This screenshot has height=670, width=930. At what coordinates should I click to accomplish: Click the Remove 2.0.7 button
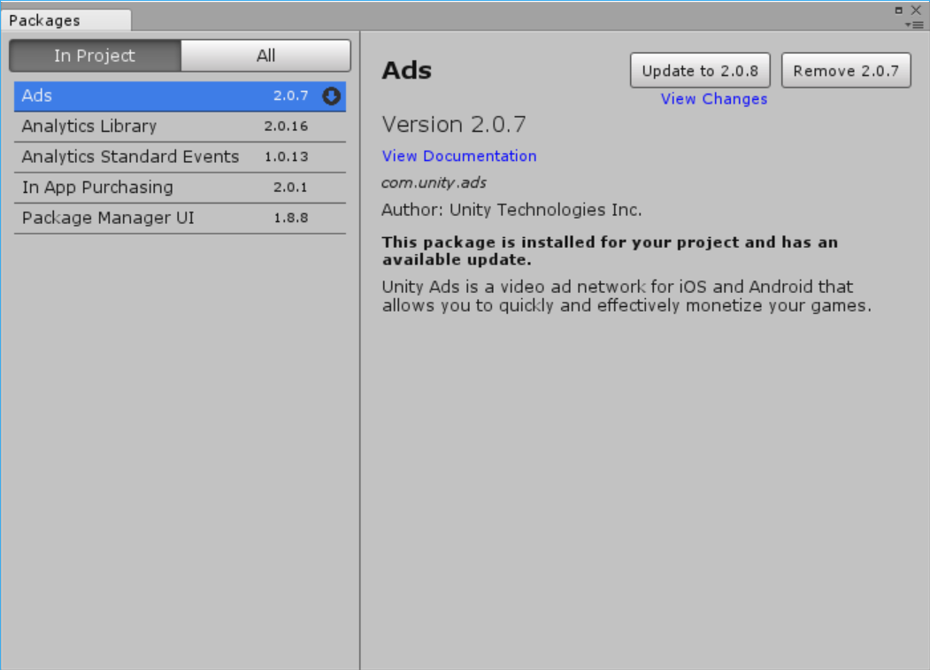point(846,71)
